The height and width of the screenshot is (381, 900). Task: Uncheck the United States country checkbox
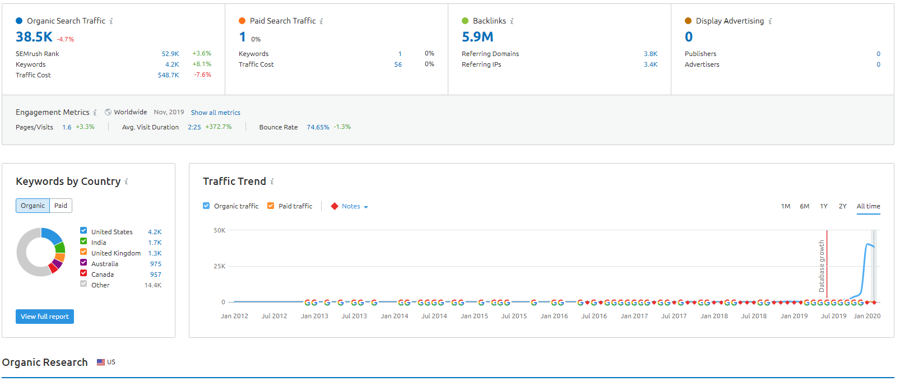83,231
